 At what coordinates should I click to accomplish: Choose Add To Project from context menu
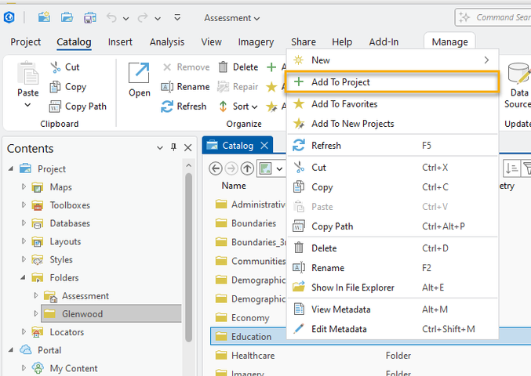point(340,82)
